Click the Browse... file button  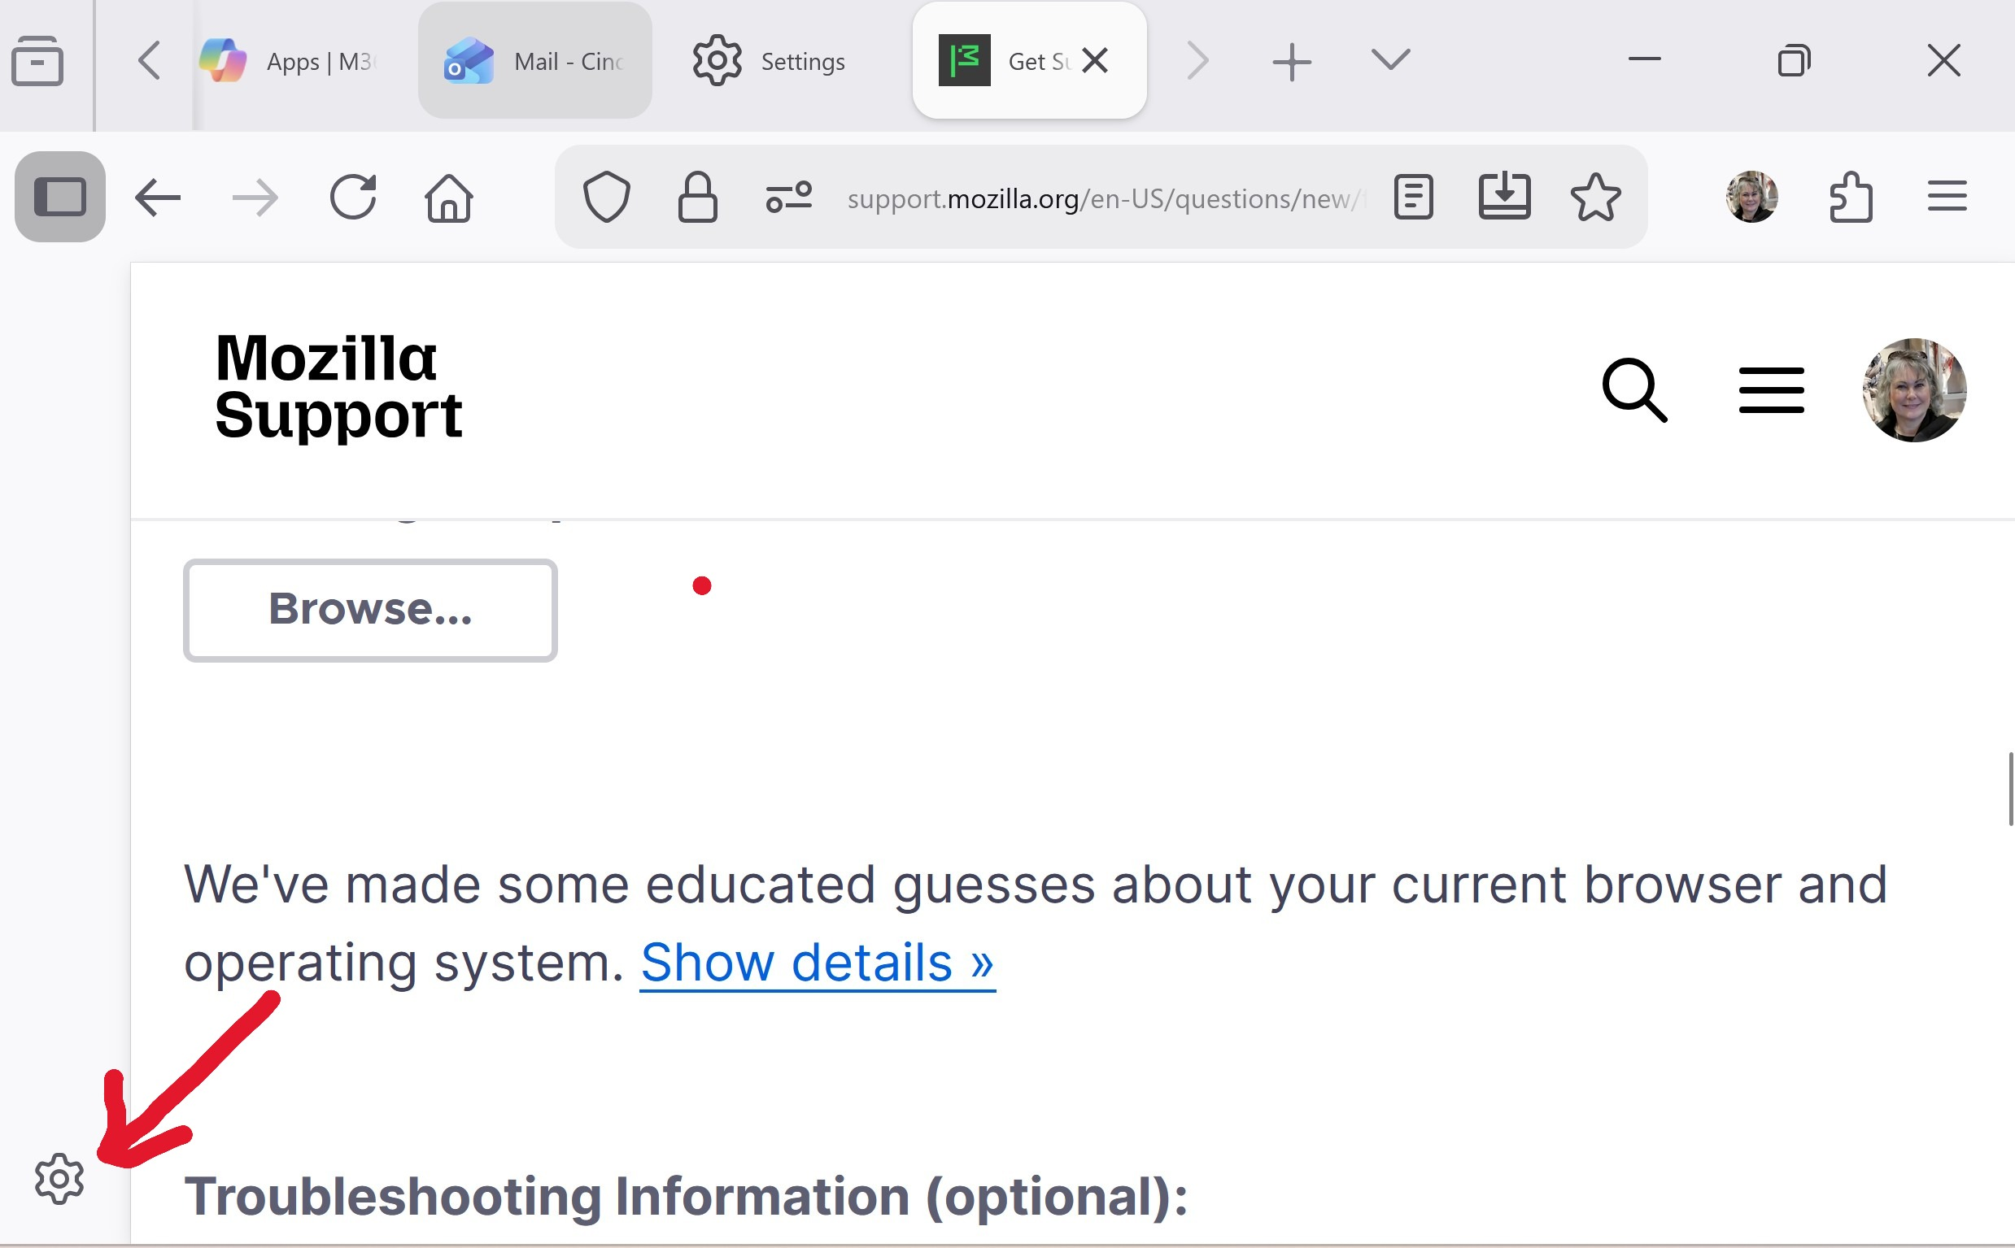tap(370, 610)
